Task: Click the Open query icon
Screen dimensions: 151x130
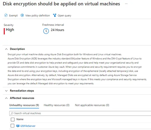Action: coord(54,16)
